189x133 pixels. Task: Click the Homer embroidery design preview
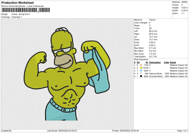pyautogui.click(x=67, y=74)
